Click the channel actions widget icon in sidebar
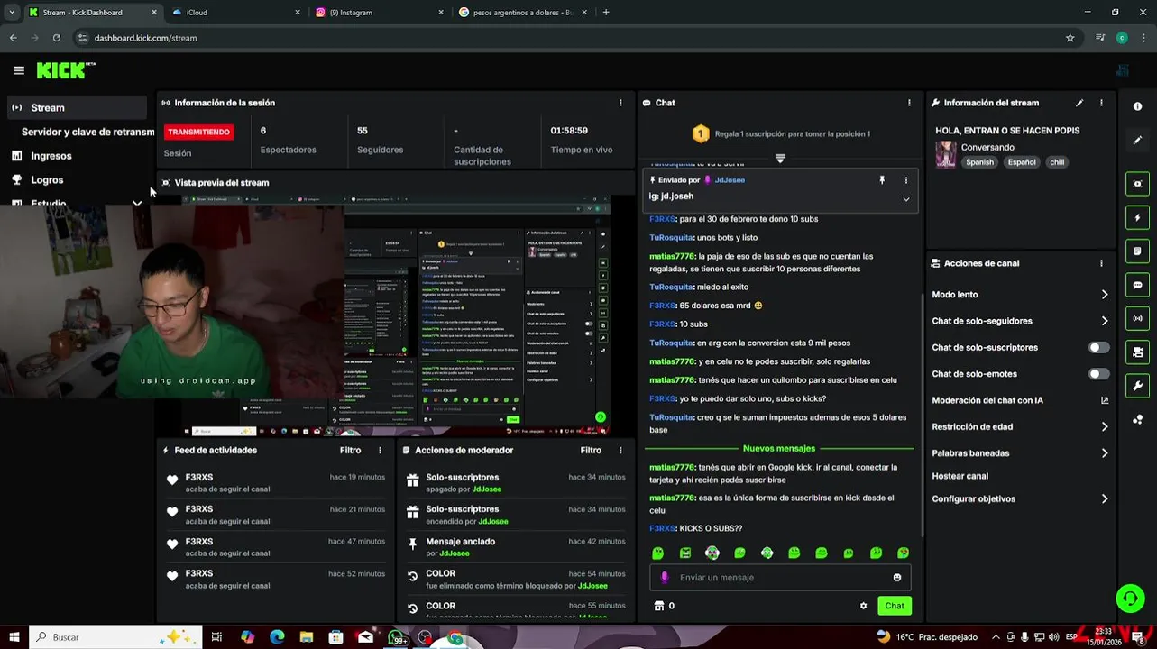 (1137, 352)
